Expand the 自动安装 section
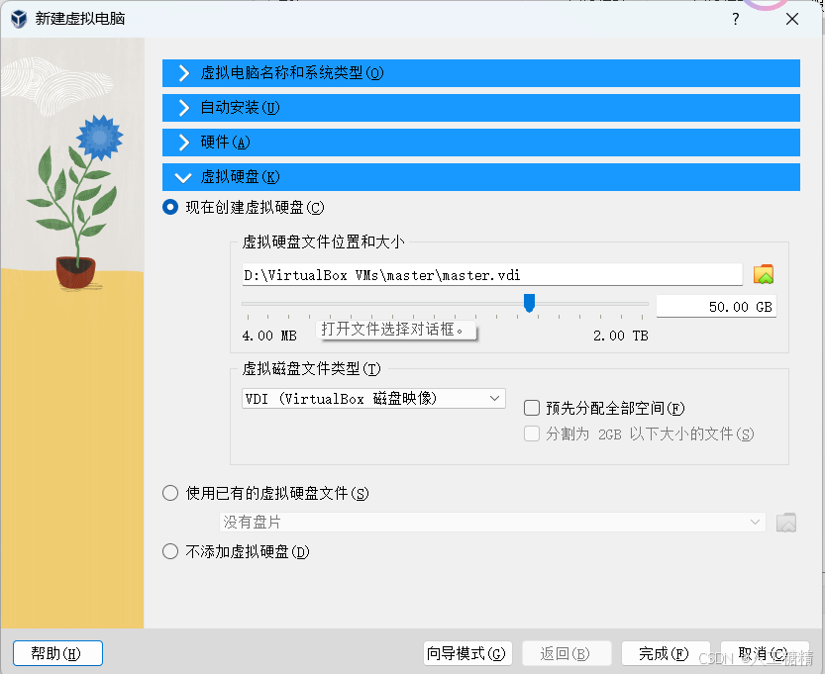 click(x=481, y=108)
